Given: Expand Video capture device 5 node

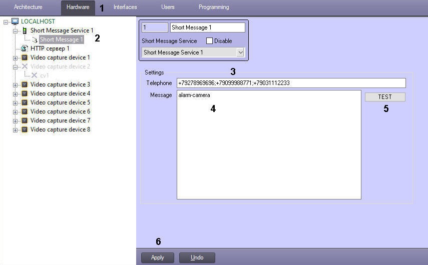Looking at the screenshot, I should pyautogui.click(x=16, y=103).
